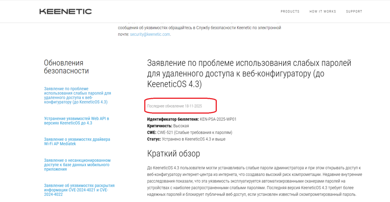
Task: Click the 'Статус' fixed in KeeneticOS 4.3 line
Action: click(x=186, y=139)
